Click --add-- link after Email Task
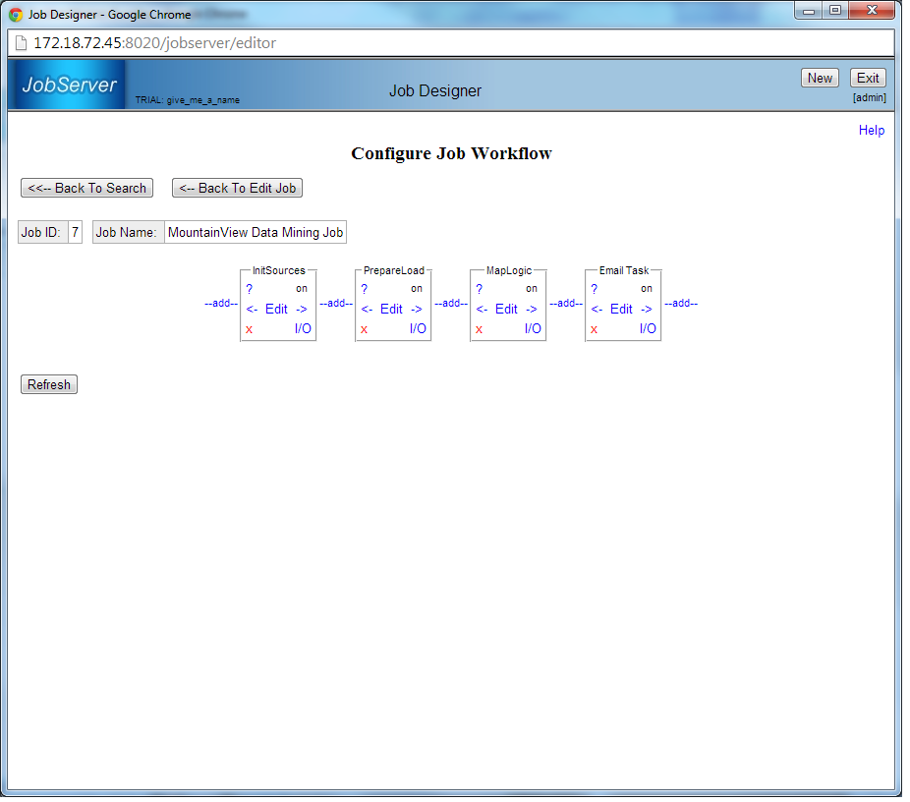Image resolution: width=910 pixels, height=802 pixels. 681,303
